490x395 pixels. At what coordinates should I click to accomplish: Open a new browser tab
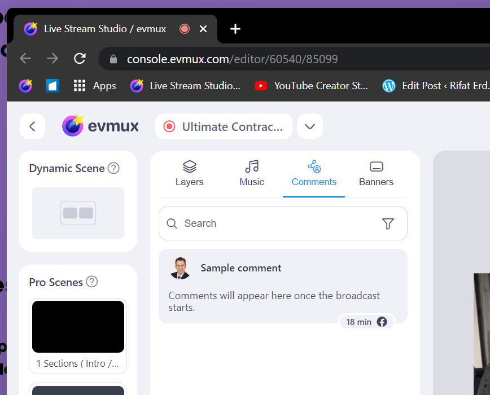(235, 29)
